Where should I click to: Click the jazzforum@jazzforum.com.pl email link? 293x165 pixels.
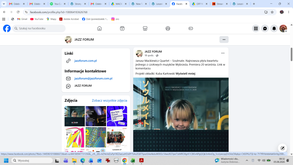click(93, 78)
